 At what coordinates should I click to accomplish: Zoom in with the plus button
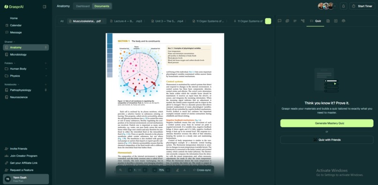[168, 170]
